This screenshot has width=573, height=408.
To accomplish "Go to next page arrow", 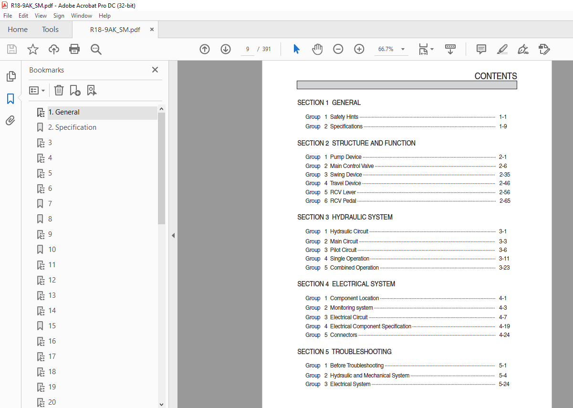I will [x=226, y=49].
